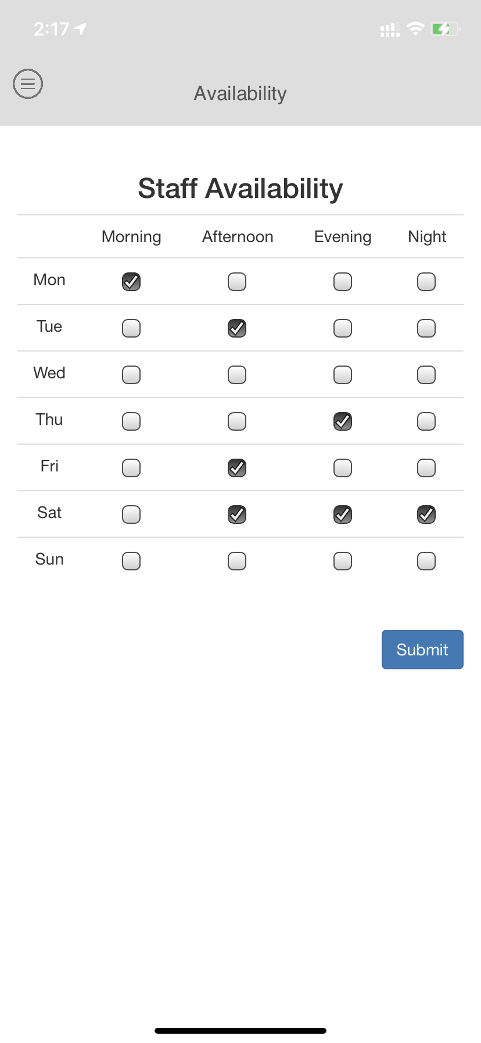Tap the cellular signal bars icon
The height and width of the screenshot is (1043, 481).
(x=390, y=30)
